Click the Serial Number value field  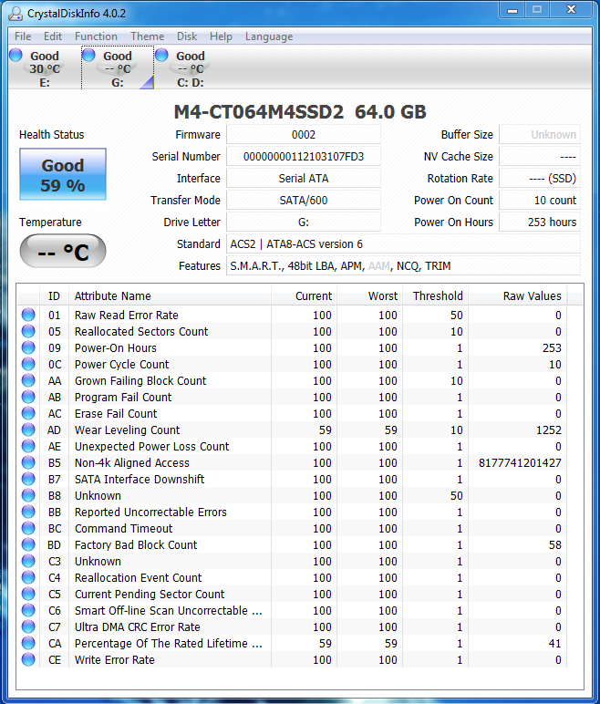(x=304, y=157)
